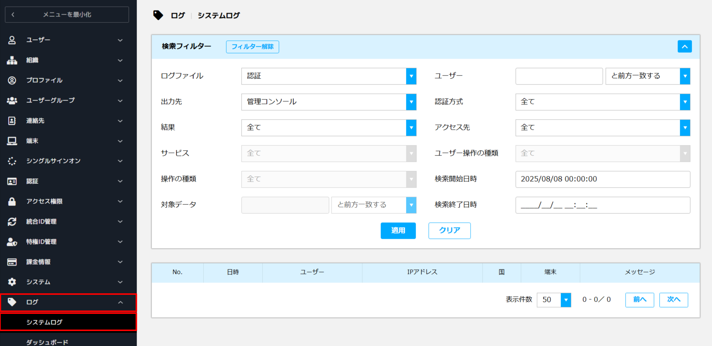Click the フィルター解除 button
The width and height of the screenshot is (712, 346).
pyautogui.click(x=253, y=47)
